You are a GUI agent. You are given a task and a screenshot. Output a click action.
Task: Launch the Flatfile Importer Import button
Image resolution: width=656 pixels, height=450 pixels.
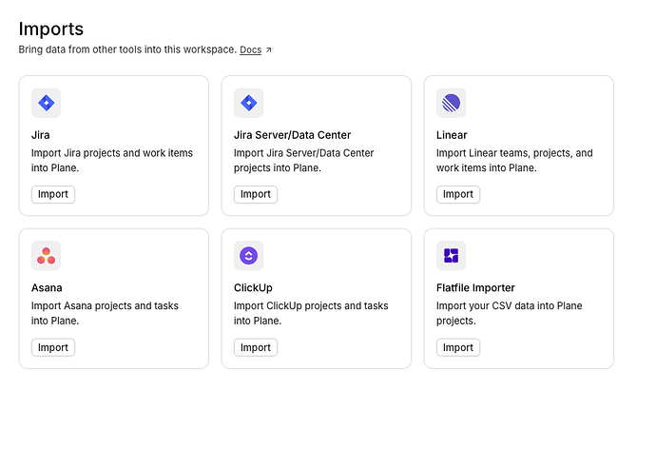pos(458,347)
